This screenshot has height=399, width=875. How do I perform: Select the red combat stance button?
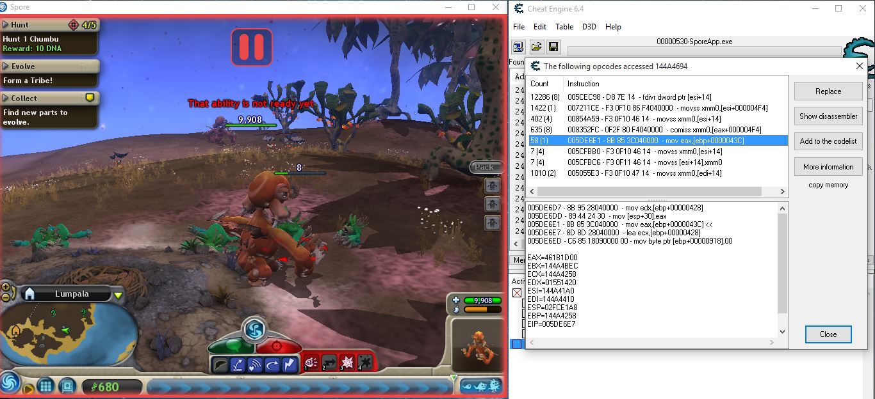coord(278,346)
